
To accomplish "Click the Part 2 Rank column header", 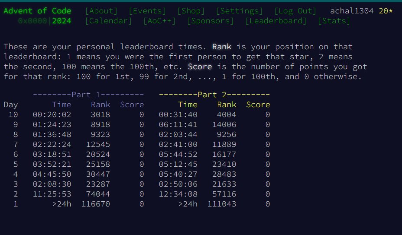I will pos(227,105).
